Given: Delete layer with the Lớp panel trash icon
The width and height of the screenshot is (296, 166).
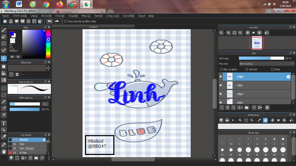Looking at the screenshot, I should pos(267,107).
